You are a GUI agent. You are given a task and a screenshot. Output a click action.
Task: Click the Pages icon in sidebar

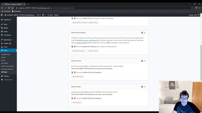click(x=2, y=31)
